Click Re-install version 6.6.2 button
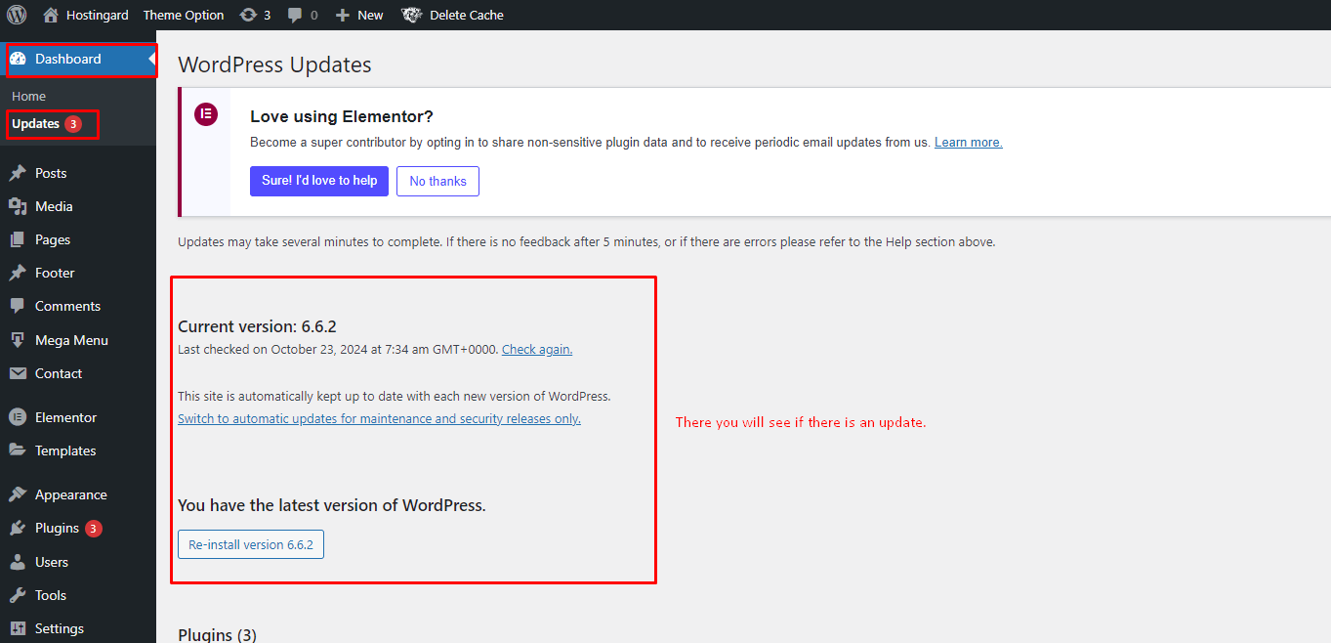Viewport: 1331px width, 643px height. [x=251, y=544]
